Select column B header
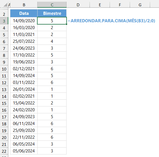 point(24,5)
